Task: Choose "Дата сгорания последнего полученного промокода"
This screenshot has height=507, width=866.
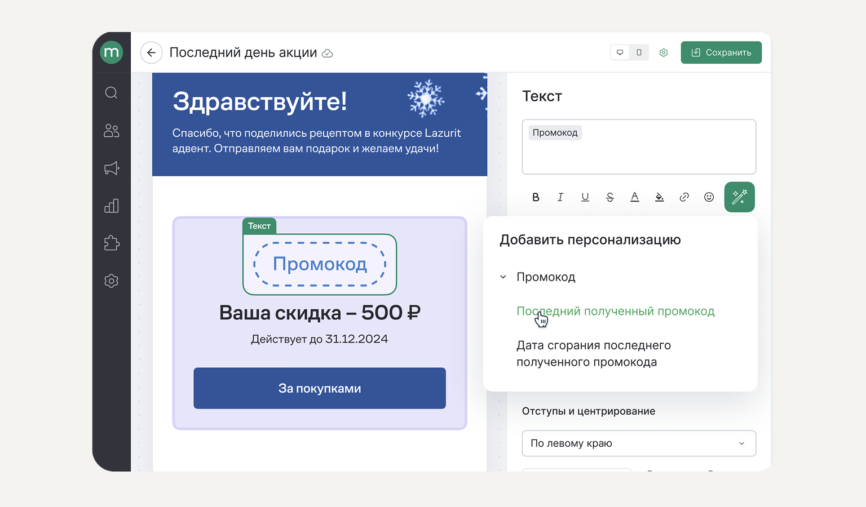Action: pos(593,354)
